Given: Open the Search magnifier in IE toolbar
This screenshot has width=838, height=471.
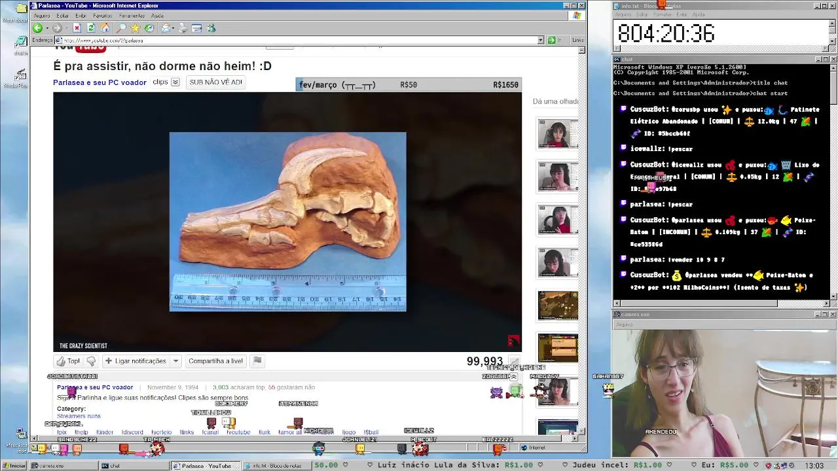Looking at the screenshot, I should tap(121, 28).
